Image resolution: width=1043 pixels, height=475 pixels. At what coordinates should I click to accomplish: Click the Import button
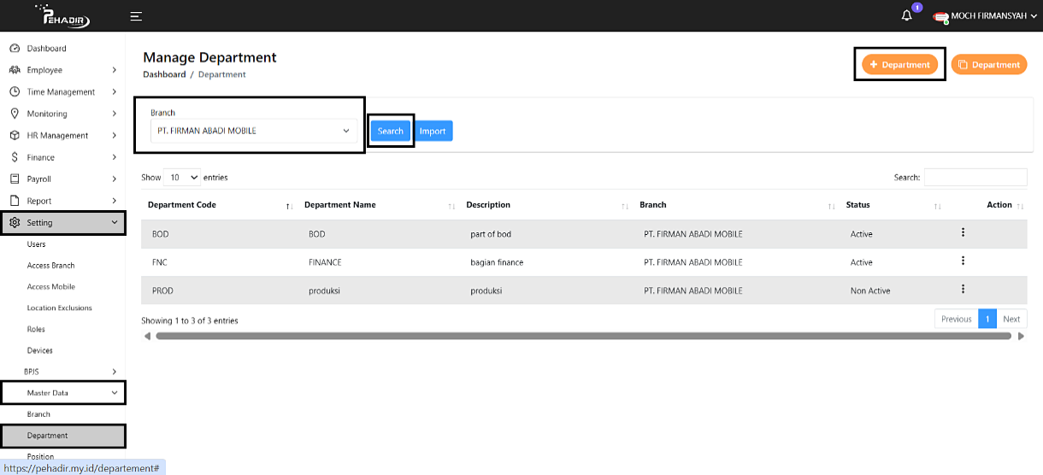[433, 131]
